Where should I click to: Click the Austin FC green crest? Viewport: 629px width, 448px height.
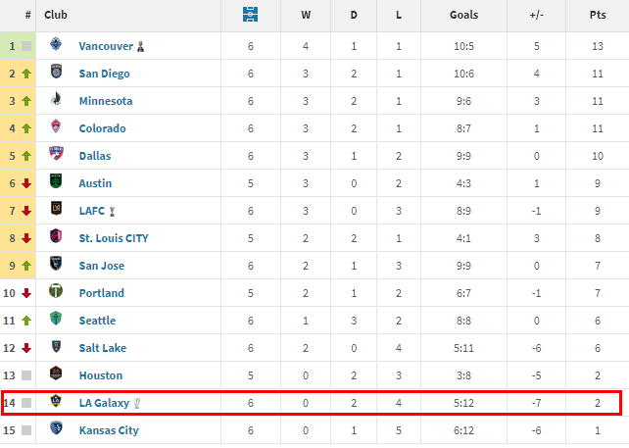point(56,180)
